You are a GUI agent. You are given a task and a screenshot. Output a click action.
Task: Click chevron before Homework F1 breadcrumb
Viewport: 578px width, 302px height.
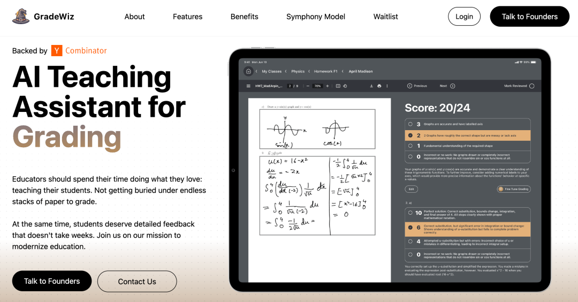309,71
